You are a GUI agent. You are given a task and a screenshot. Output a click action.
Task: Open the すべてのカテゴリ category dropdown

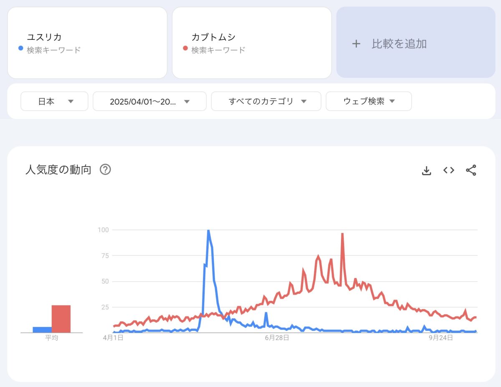pyautogui.click(x=266, y=101)
